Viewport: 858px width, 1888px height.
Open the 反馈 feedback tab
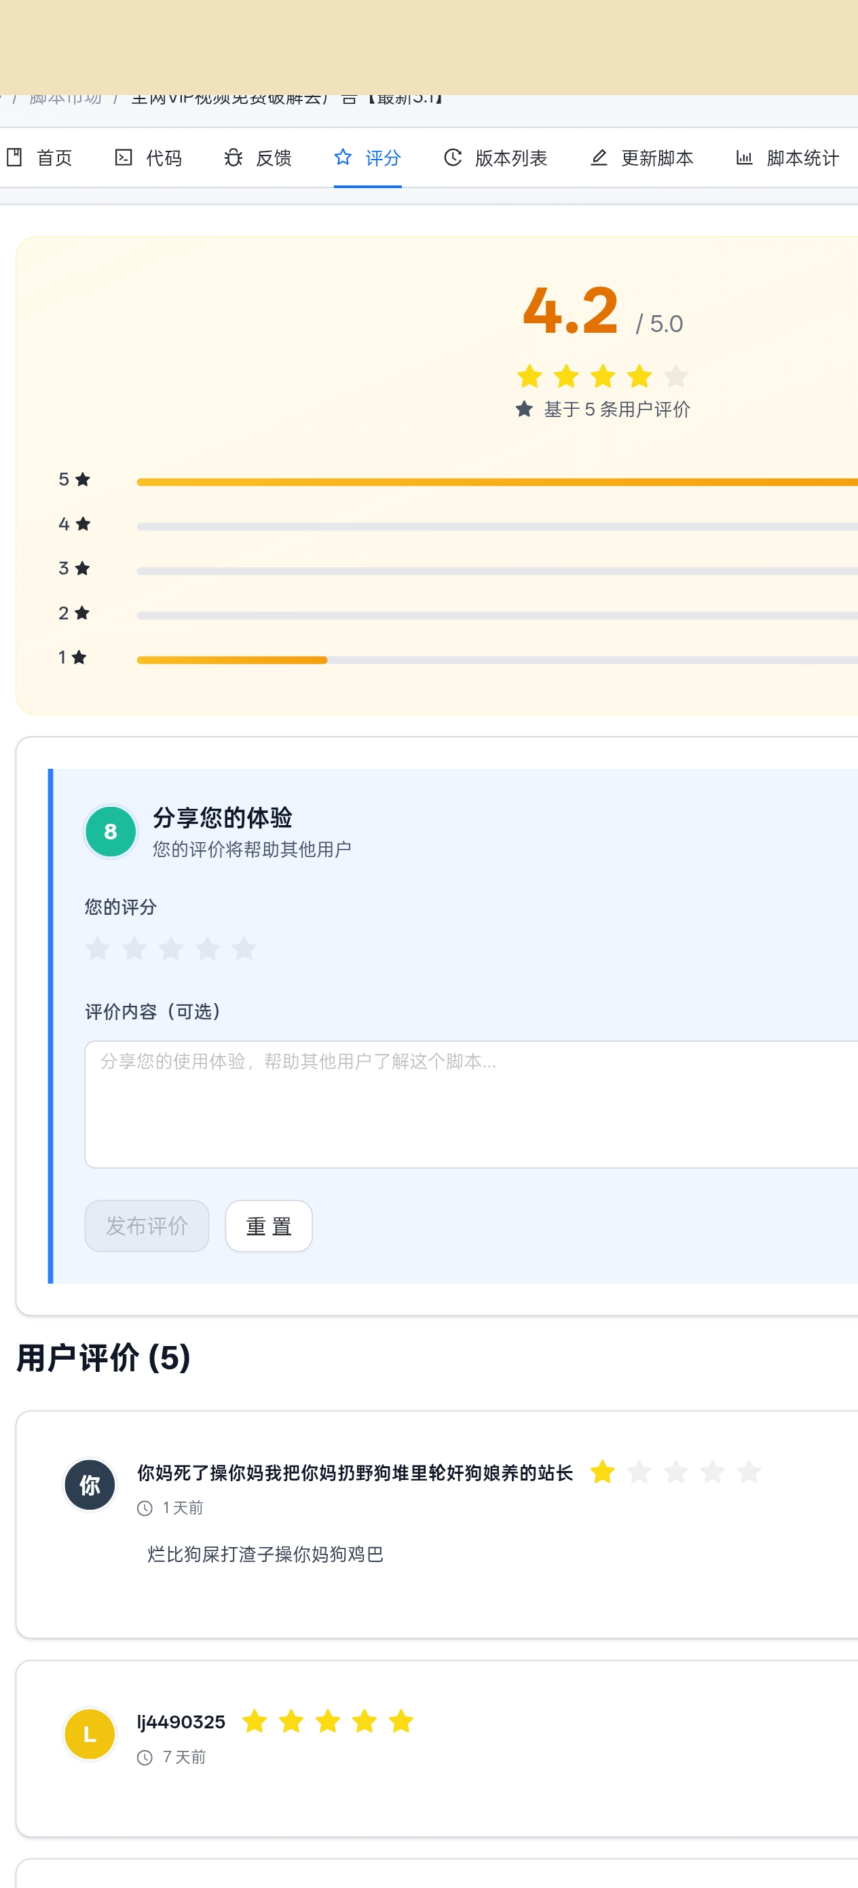258,158
